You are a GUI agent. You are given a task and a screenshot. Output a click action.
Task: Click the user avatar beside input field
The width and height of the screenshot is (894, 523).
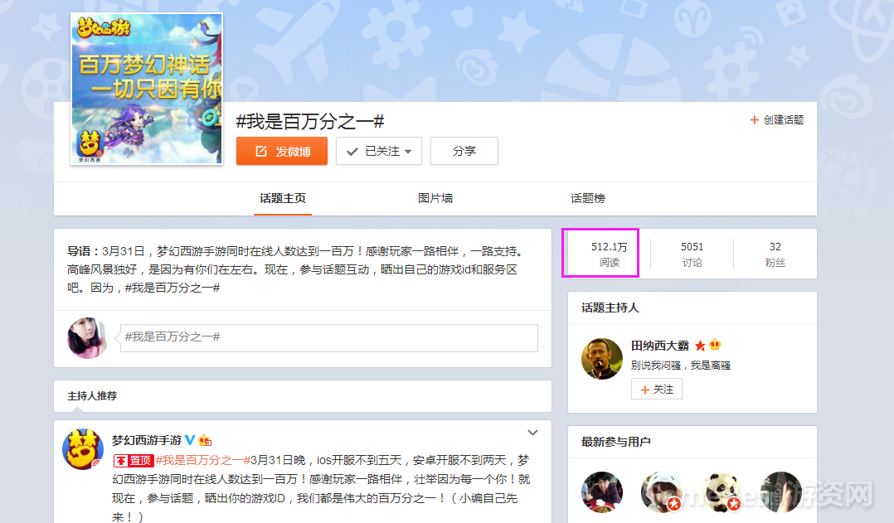pos(87,338)
